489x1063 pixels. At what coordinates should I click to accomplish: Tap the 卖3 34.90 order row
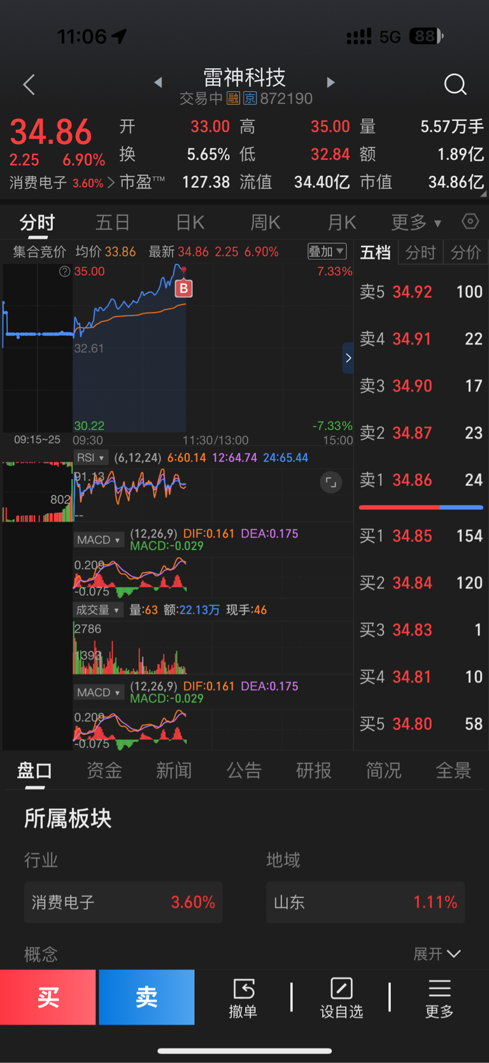pyautogui.click(x=421, y=386)
